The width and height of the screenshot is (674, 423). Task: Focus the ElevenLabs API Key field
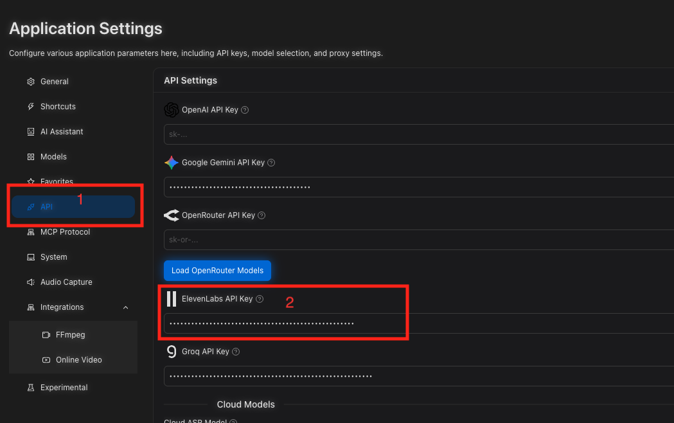click(x=419, y=323)
